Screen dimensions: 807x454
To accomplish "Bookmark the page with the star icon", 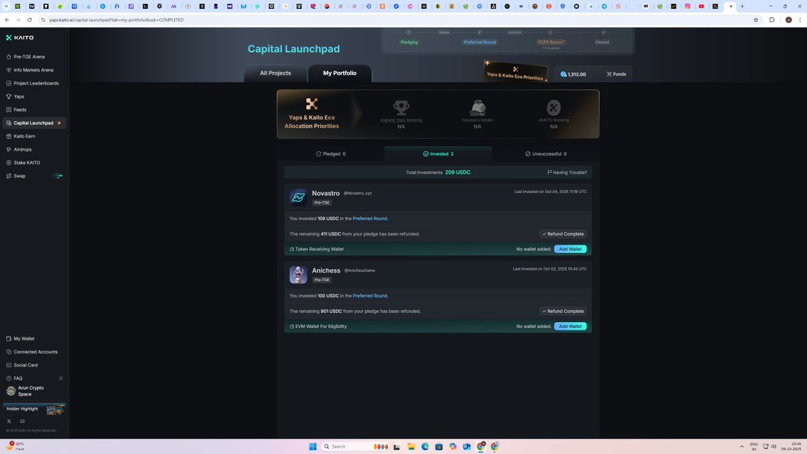I will tap(756, 20).
